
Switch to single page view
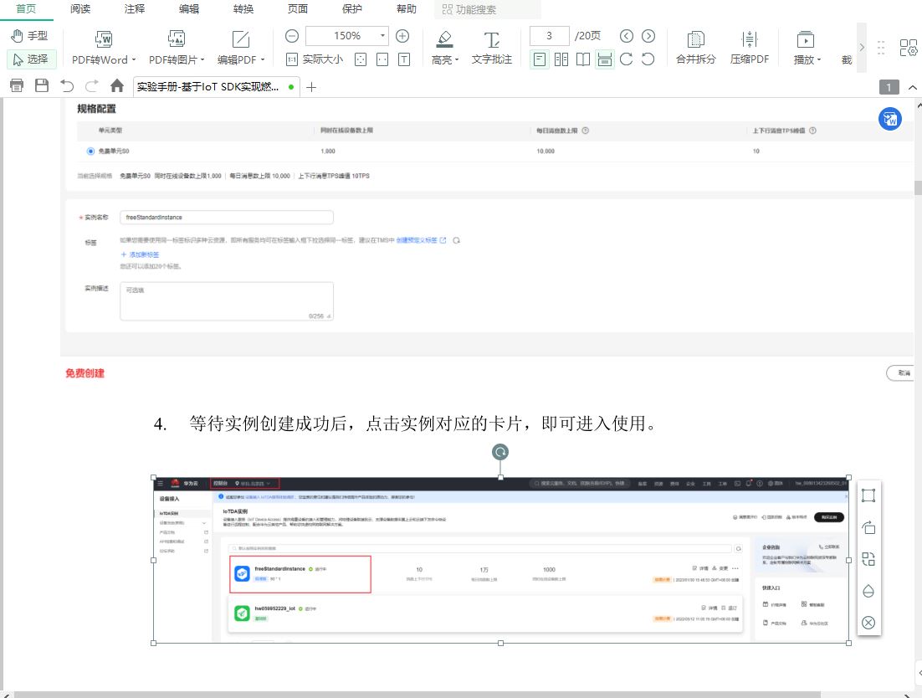(x=540, y=59)
